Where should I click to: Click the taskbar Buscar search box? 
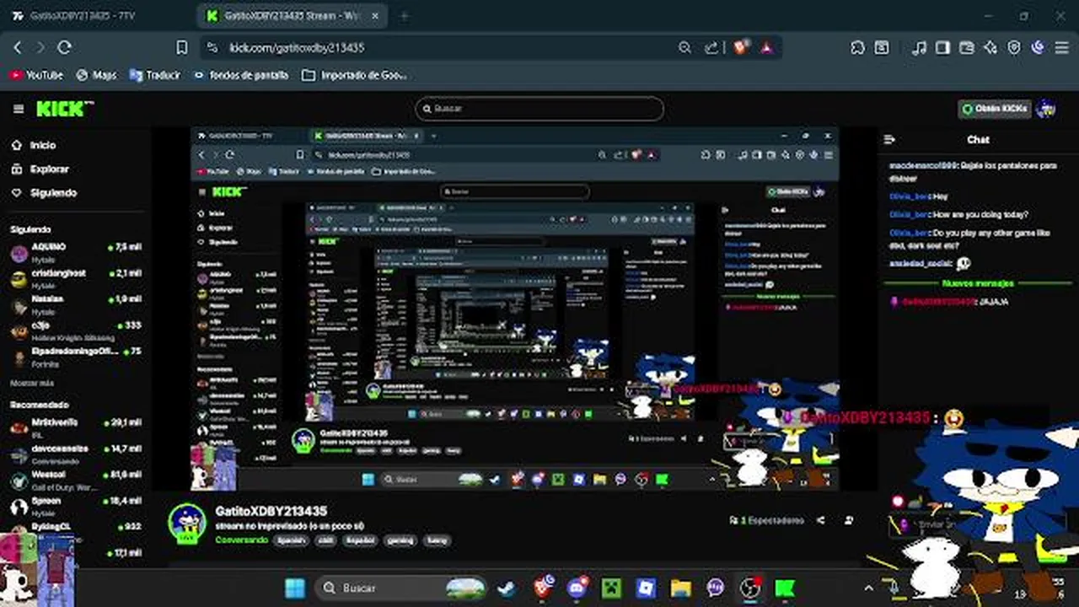[x=403, y=588]
